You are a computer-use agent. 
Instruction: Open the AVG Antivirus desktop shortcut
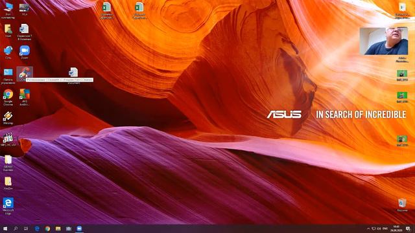coord(25,97)
